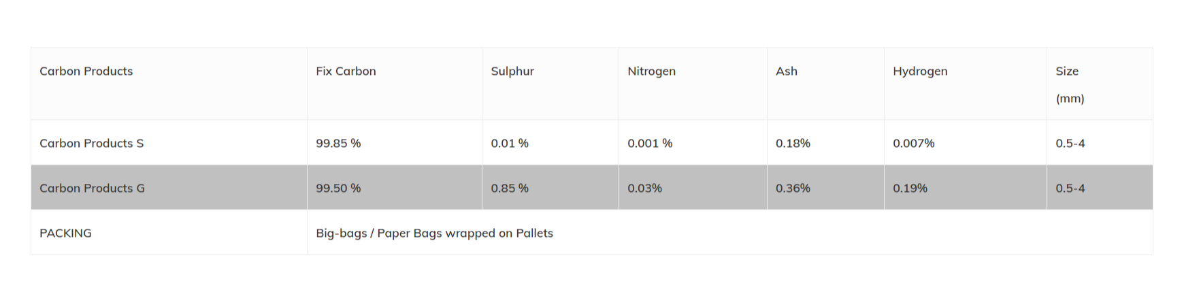Image resolution: width=1184 pixels, height=290 pixels.
Task: Select the Big-bags / Paper Bags packing text
Action: (434, 233)
